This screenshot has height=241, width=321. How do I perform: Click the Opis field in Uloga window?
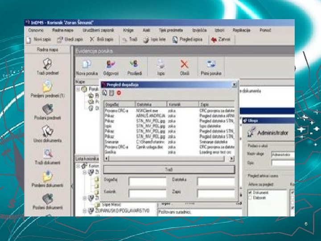point(283,163)
